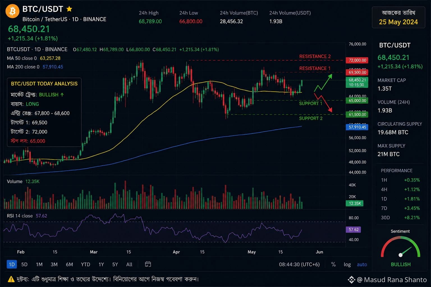Screen dimensions: 431x287
Task: Click the BTC/USDT TODAY ANALYSIS heading
Action: point(44,84)
